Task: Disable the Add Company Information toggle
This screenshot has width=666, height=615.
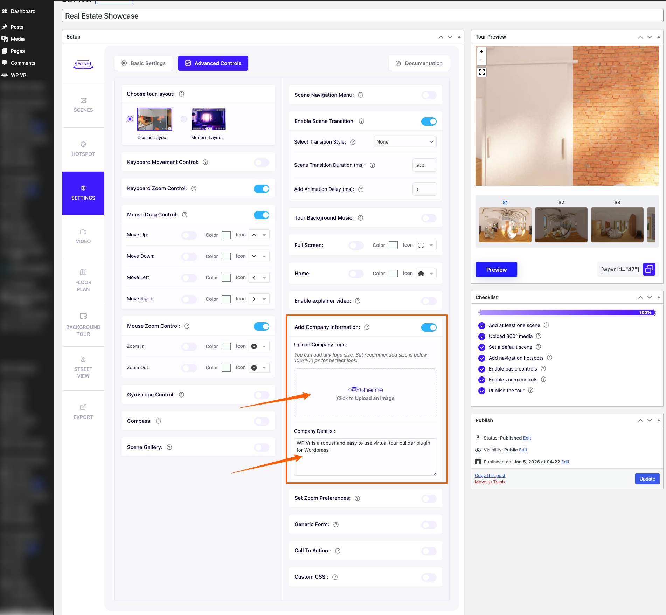Action: tap(429, 327)
